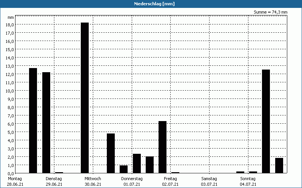This screenshot has width=302, height=188.
Task: Click the Samstag day label
Action: (x=209, y=179)
